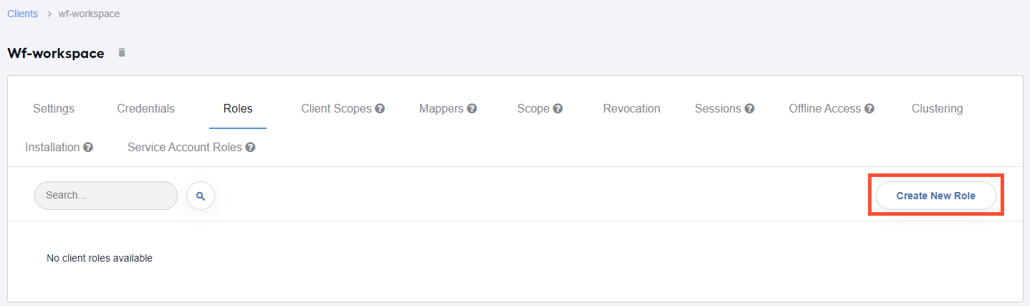This screenshot has width=1030, height=306.
Task: Click help icon next to Offline Access
Action: click(869, 109)
